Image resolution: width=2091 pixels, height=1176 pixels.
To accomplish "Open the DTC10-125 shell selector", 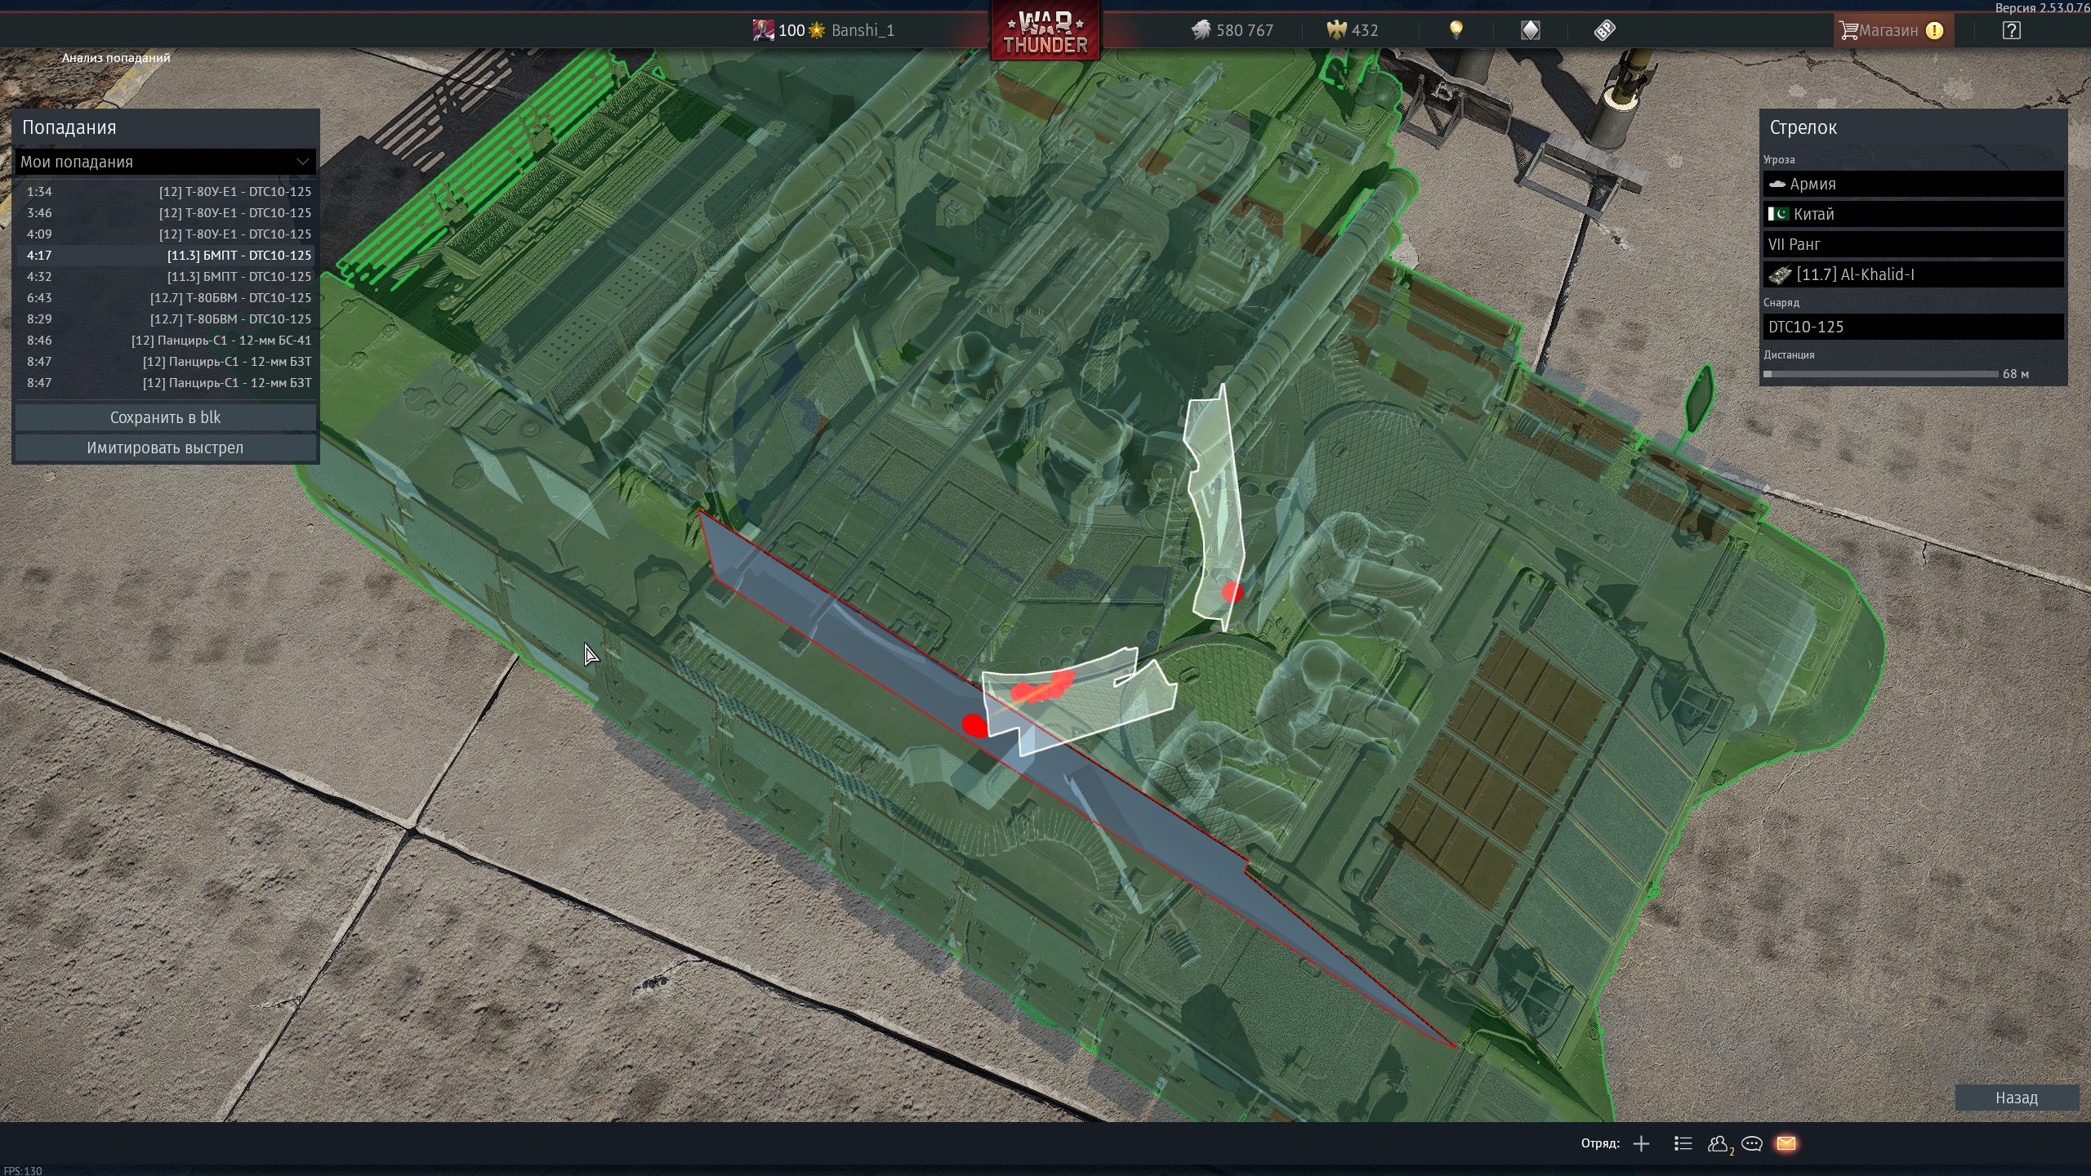I will 1913,327.
